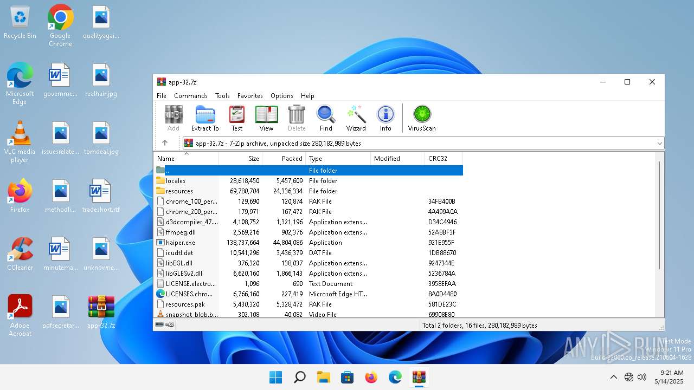Select the LICENSE.electron text document
694x390 pixels.
[x=309, y=284]
